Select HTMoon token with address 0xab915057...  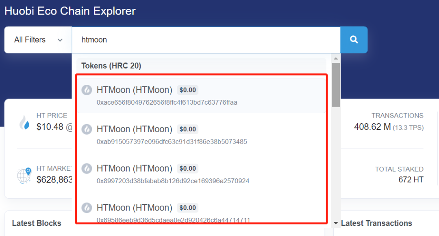201,135
